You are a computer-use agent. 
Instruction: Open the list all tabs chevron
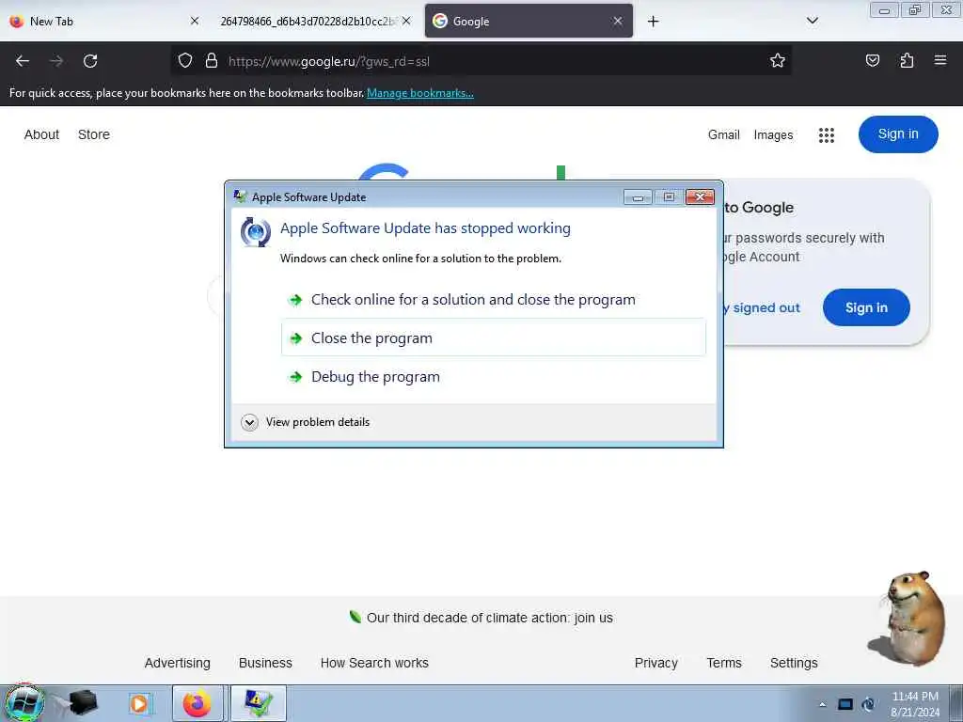[x=812, y=21]
